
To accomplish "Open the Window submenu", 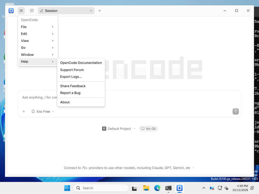I will (38, 55).
